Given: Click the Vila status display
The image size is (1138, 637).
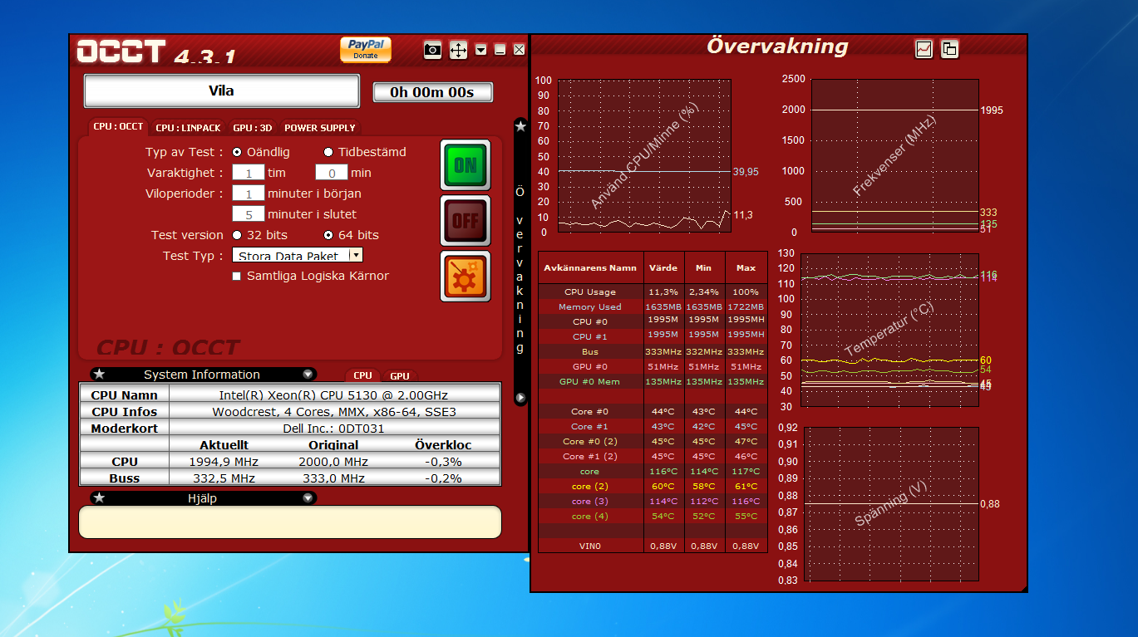Looking at the screenshot, I should click(221, 91).
